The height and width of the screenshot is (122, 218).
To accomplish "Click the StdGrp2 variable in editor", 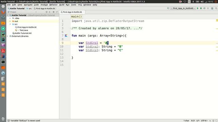I will pos(92,47).
